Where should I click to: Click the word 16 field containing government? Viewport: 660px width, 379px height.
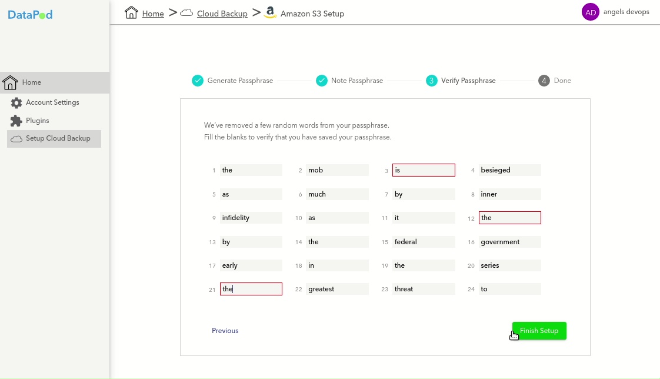coord(509,242)
